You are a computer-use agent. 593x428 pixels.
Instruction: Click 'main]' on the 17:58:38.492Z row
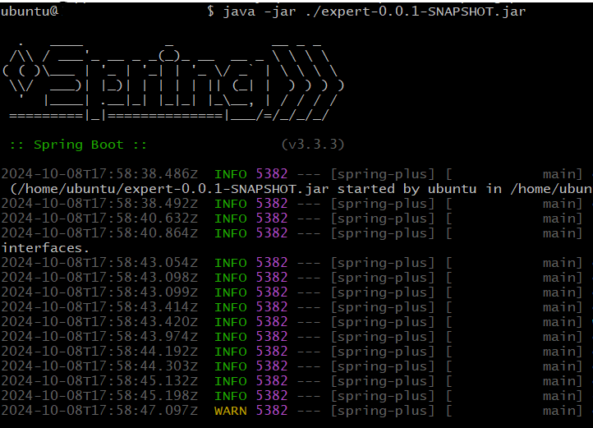[563, 204]
